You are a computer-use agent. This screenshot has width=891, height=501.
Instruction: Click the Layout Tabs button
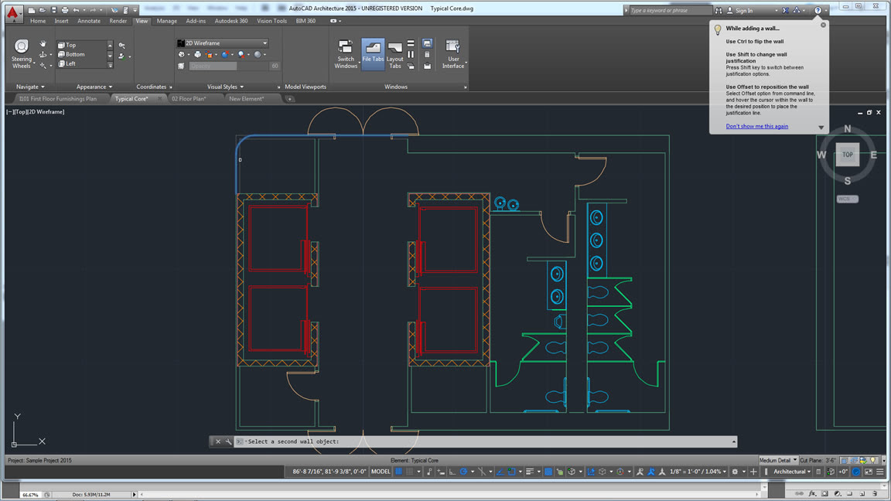pyautogui.click(x=395, y=54)
